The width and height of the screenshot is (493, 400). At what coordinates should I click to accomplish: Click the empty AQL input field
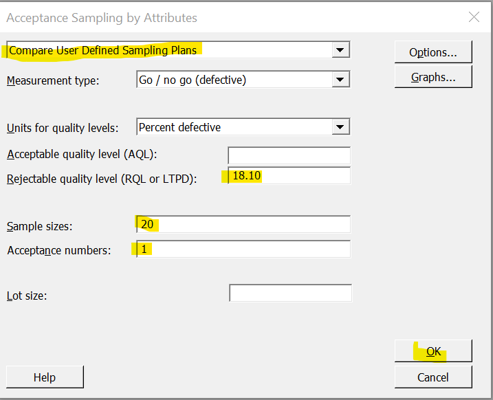coord(289,155)
